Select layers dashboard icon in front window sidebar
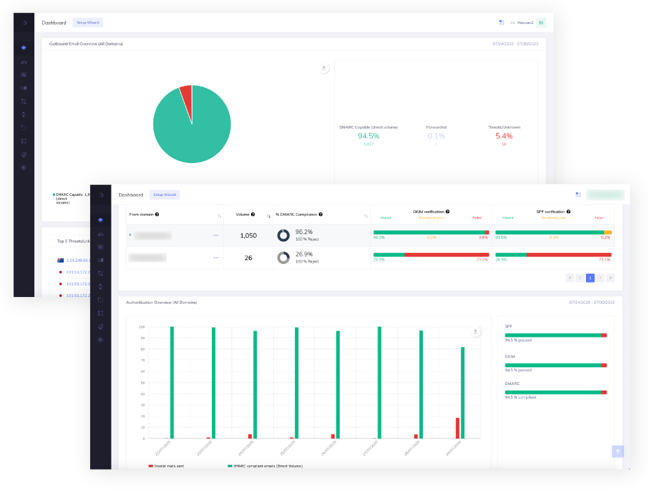654x495 pixels. pos(100,220)
